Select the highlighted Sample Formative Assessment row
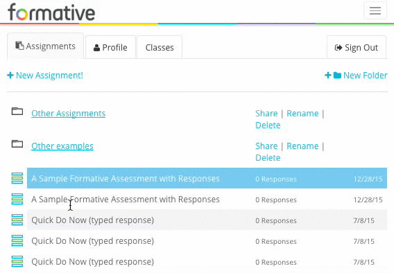 [207, 178]
